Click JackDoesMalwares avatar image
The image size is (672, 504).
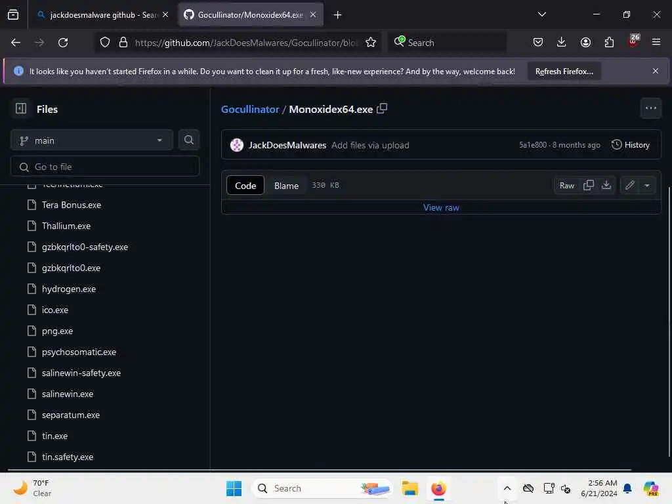236,145
